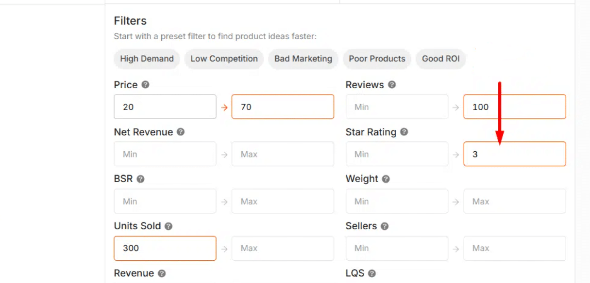Screen dimensions: 590x283
Task: Click the Net Revenue help icon
Action: [181, 132]
